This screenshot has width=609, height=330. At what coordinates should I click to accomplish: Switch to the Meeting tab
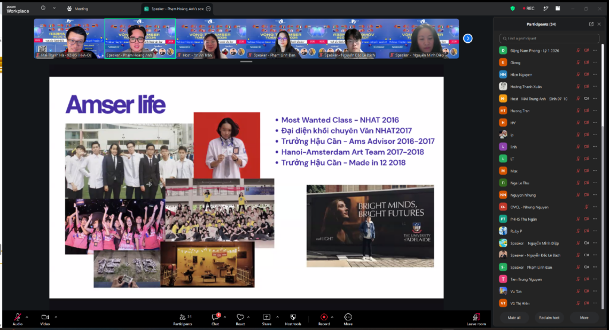[78, 8]
